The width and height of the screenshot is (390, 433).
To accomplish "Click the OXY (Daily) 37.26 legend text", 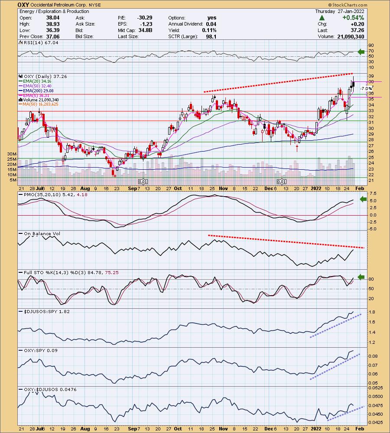I will click(45, 77).
